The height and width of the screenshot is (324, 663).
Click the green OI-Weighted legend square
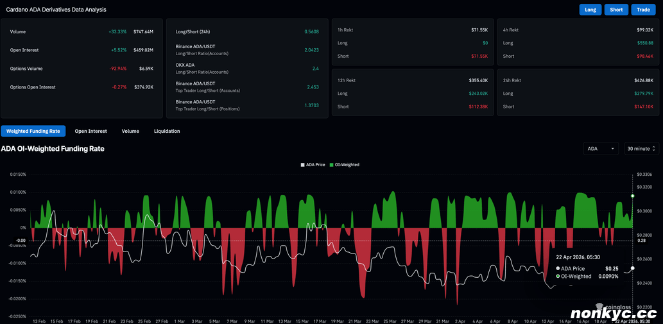tap(332, 165)
